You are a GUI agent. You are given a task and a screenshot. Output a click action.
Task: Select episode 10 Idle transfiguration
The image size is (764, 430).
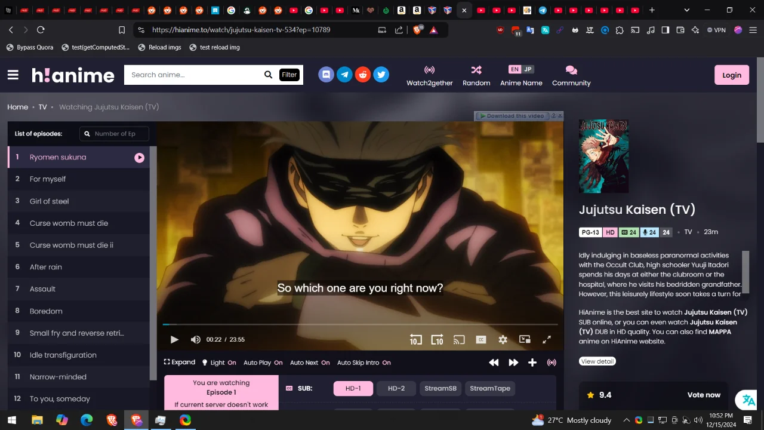click(x=78, y=355)
